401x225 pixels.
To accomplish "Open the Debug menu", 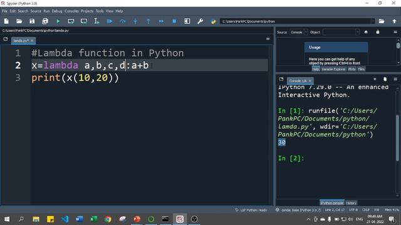I will [57, 11].
